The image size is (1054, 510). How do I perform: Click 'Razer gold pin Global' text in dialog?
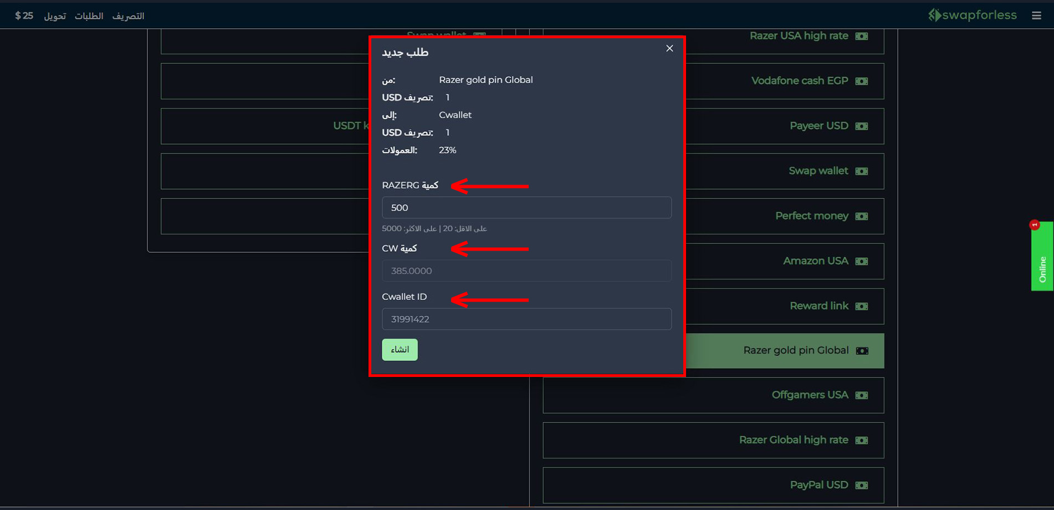486,80
